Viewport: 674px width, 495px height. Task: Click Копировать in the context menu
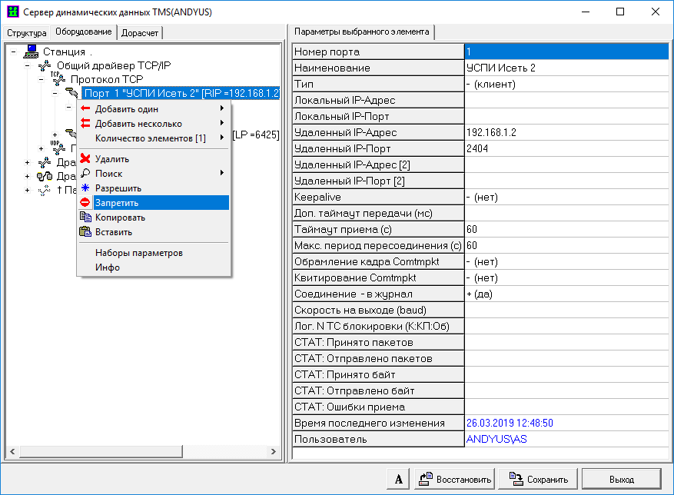(x=120, y=218)
